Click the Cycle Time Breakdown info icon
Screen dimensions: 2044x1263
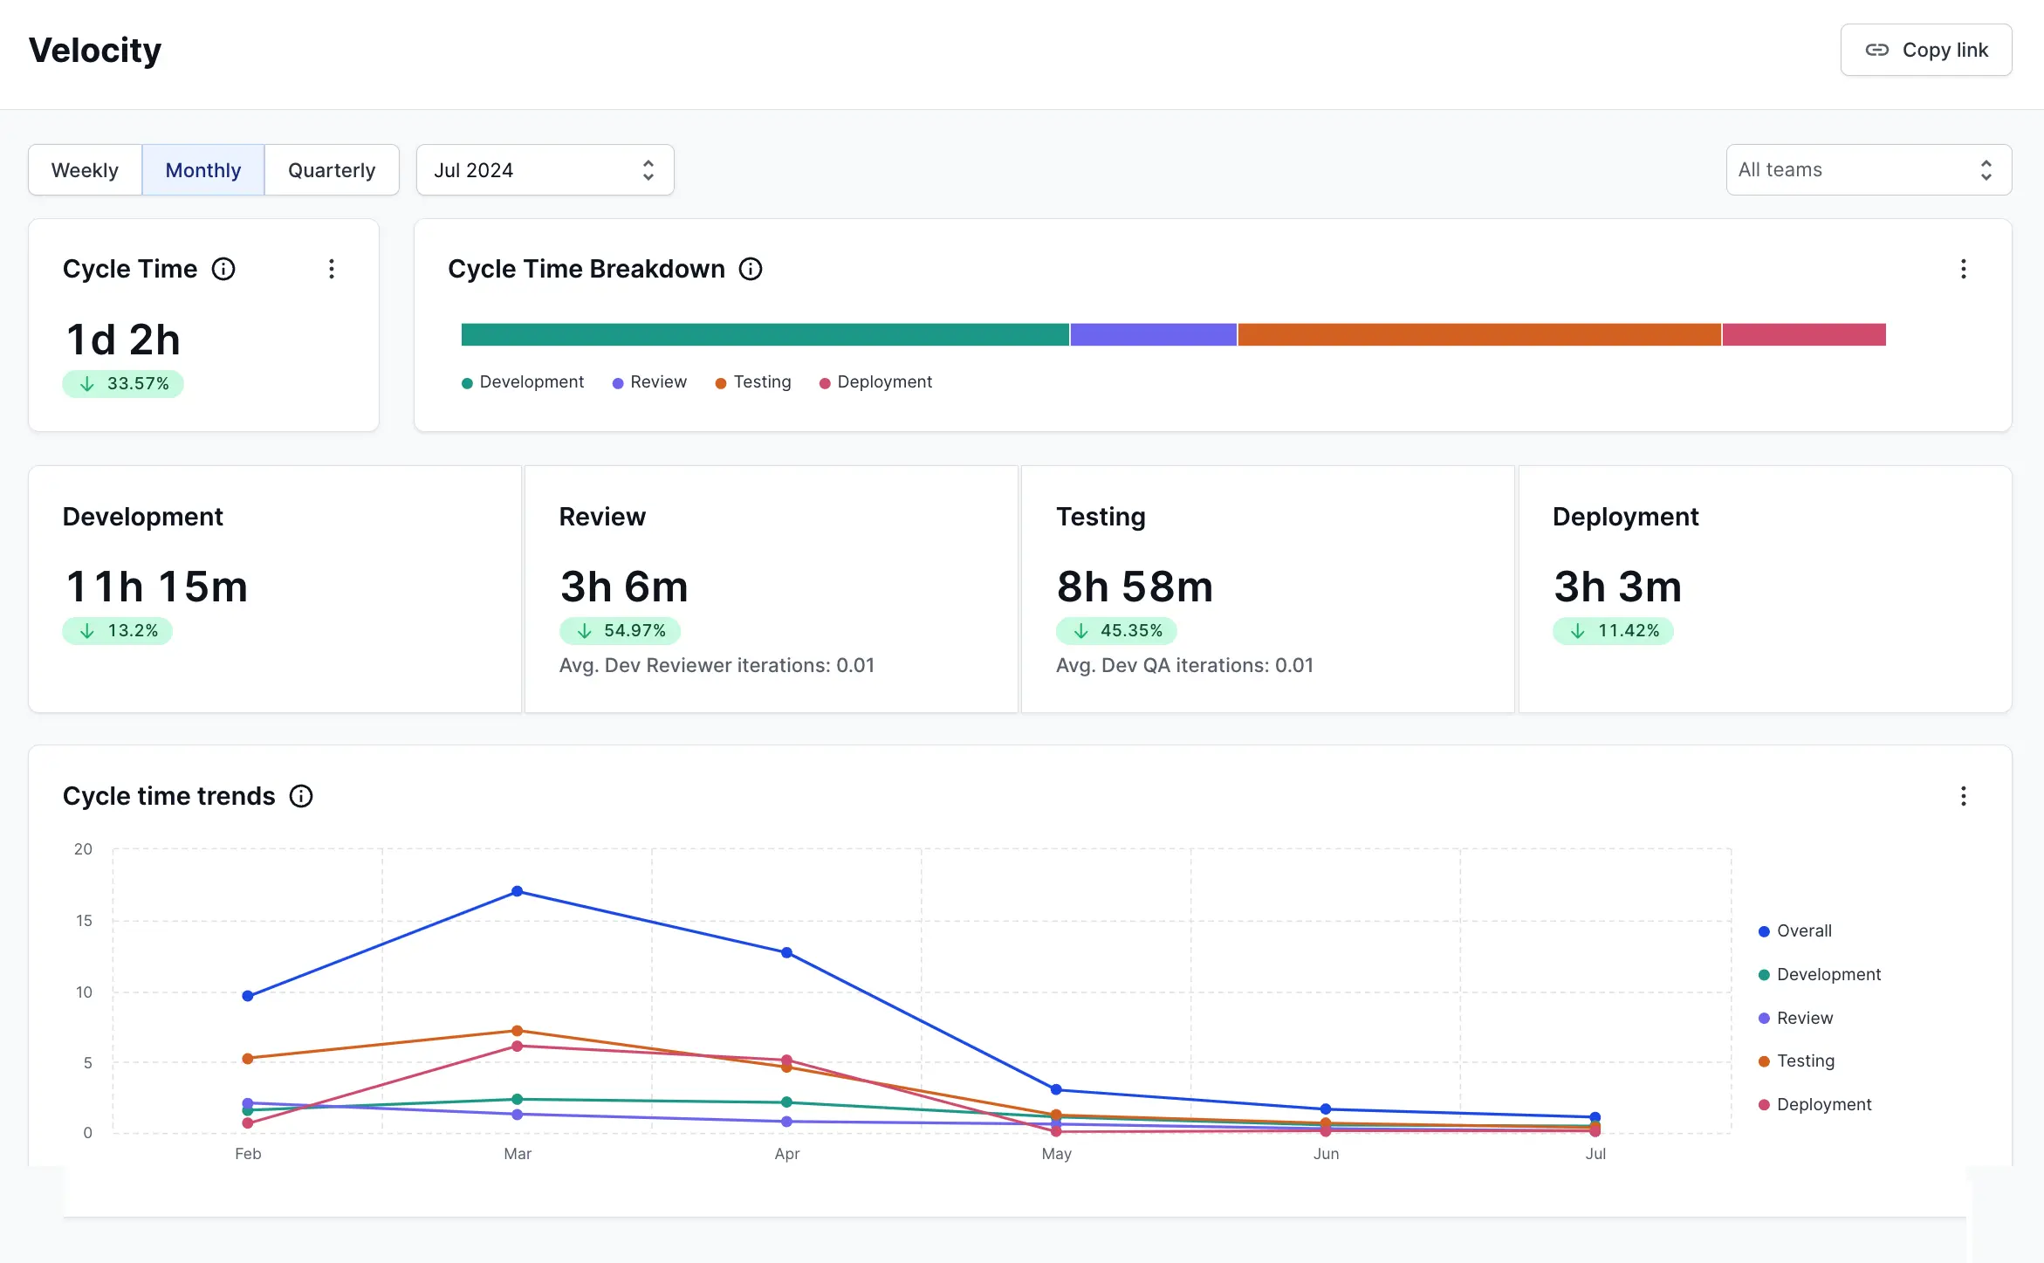coord(751,269)
